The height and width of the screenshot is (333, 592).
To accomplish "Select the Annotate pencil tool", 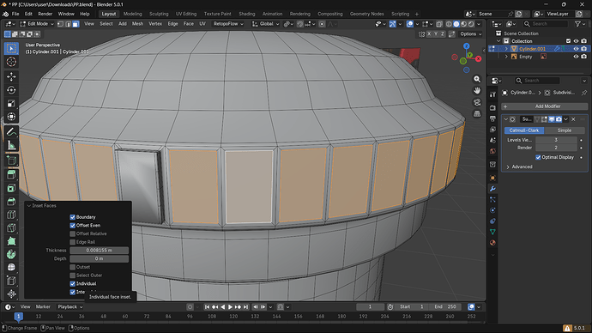I will click(11, 132).
